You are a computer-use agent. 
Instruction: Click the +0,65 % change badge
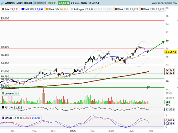(64, 3)
